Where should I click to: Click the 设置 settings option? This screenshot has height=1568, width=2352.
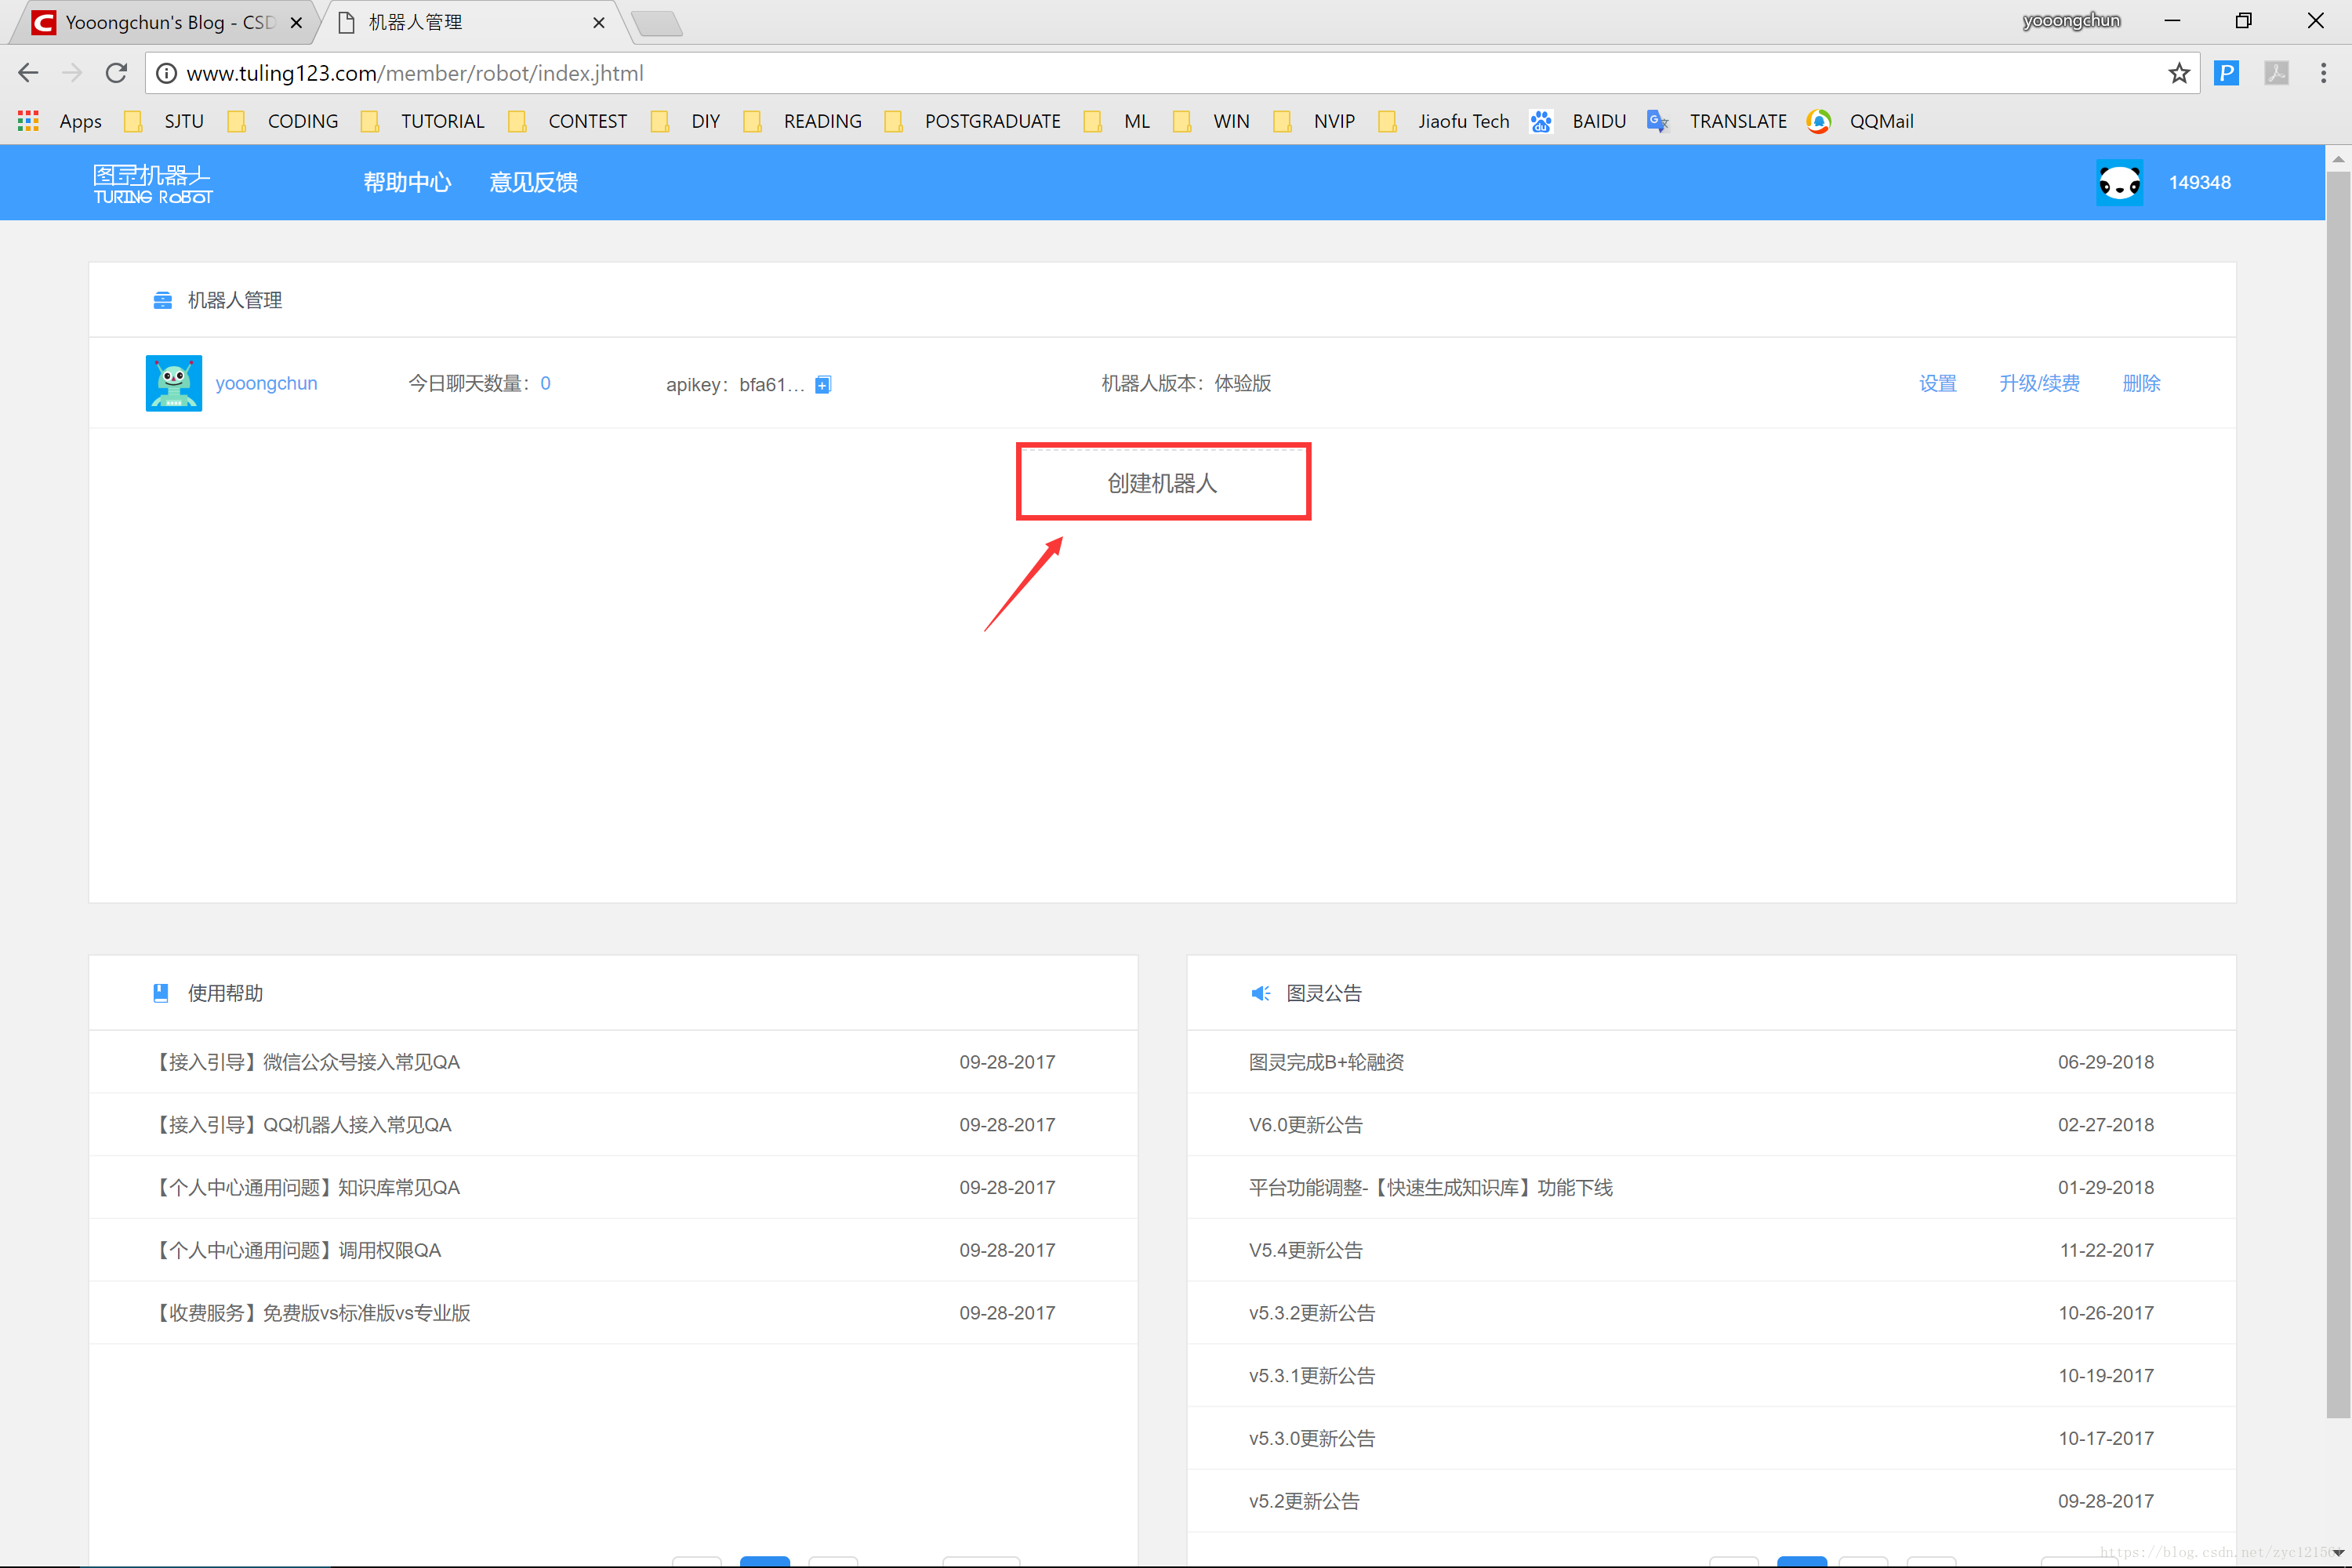click(1939, 383)
